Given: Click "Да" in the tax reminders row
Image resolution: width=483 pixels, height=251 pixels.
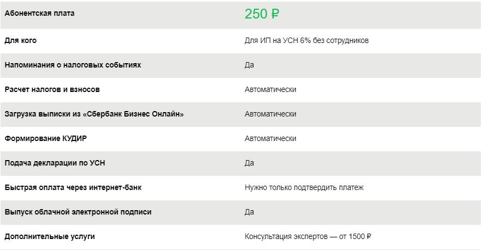Looking at the screenshot, I should click(249, 65).
